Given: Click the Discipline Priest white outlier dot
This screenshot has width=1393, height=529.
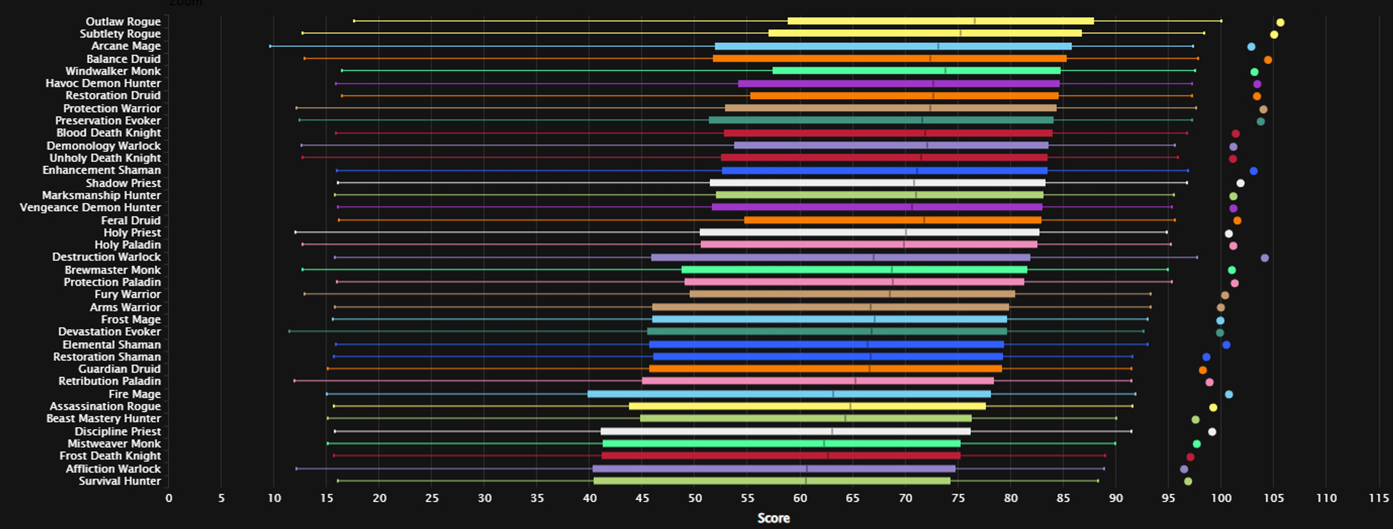Looking at the screenshot, I should pos(1212,432).
